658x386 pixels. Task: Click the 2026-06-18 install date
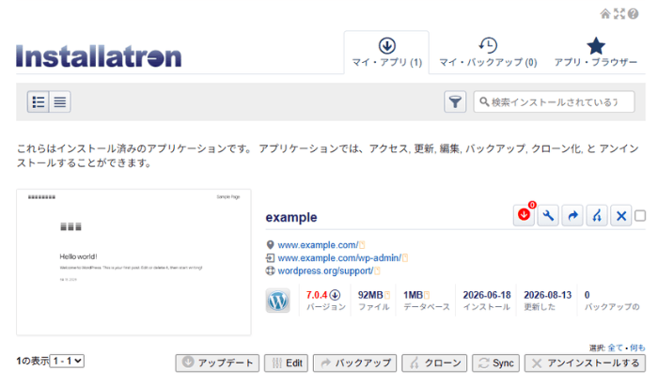[x=487, y=295]
